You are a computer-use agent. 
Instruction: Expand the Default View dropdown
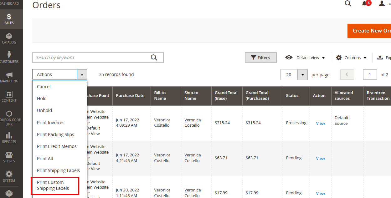click(x=305, y=58)
